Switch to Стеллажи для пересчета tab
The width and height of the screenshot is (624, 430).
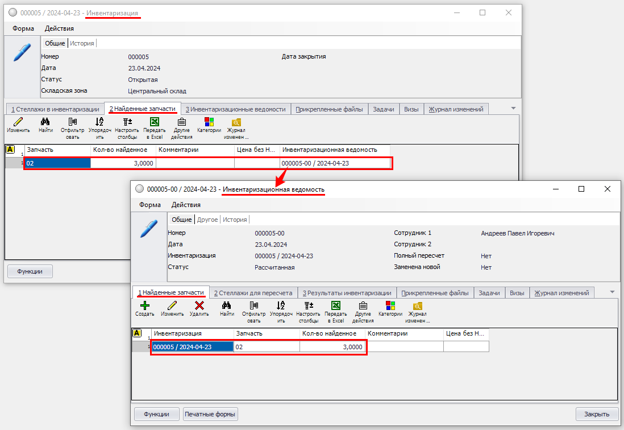pos(253,293)
